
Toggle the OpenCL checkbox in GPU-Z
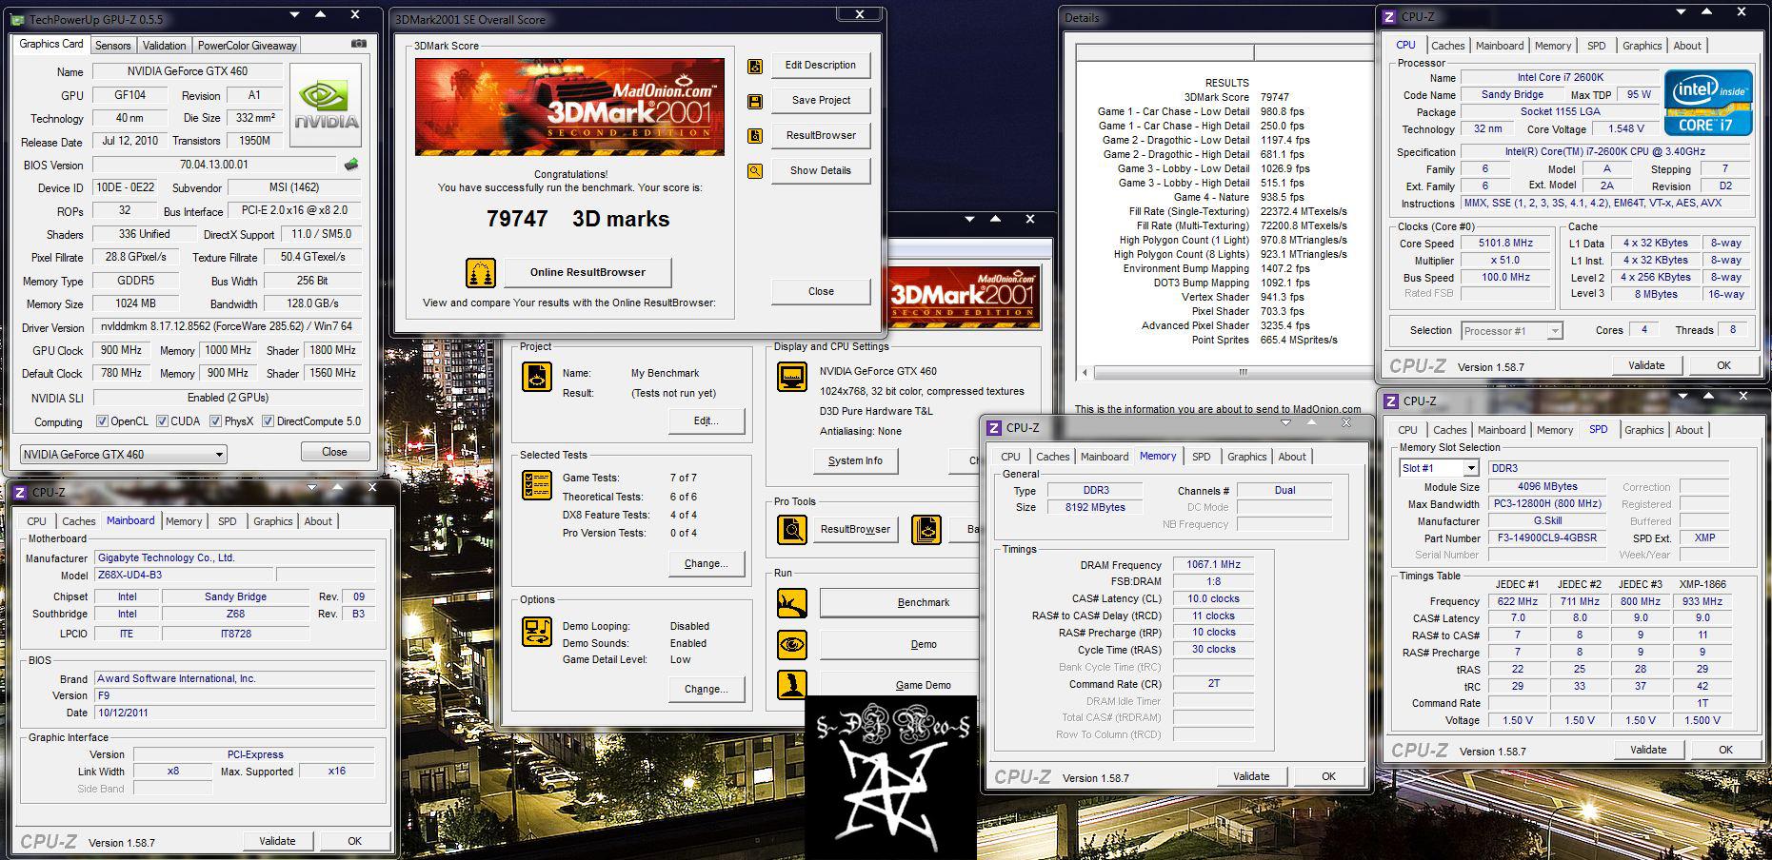(x=102, y=421)
